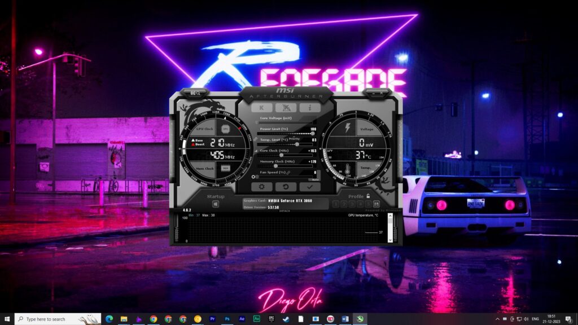The width and height of the screenshot is (578, 325).
Task: Click MSI Afterburner taskbar icon
Action: tap(360, 319)
